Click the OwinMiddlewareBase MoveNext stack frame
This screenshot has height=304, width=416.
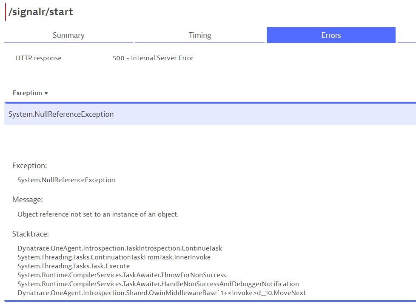click(x=161, y=293)
